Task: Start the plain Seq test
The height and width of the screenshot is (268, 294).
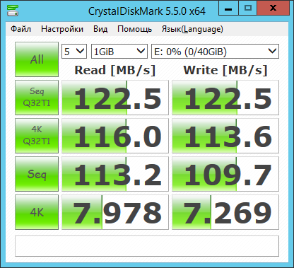Action: click(x=37, y=174)
